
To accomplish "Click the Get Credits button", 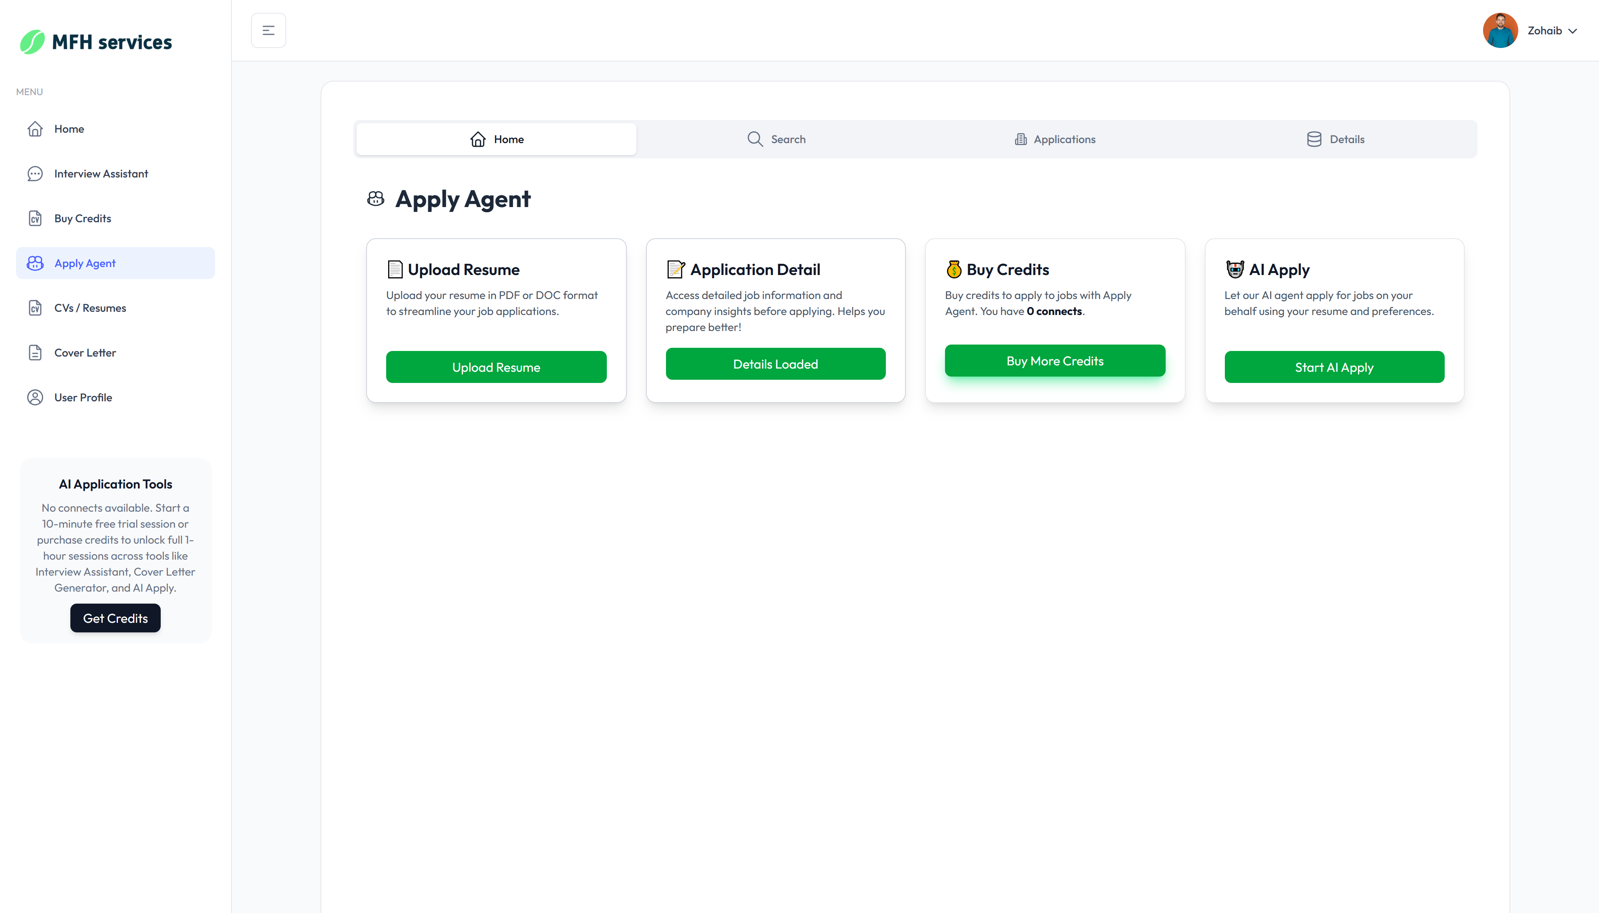I will [x=115, y=618].
